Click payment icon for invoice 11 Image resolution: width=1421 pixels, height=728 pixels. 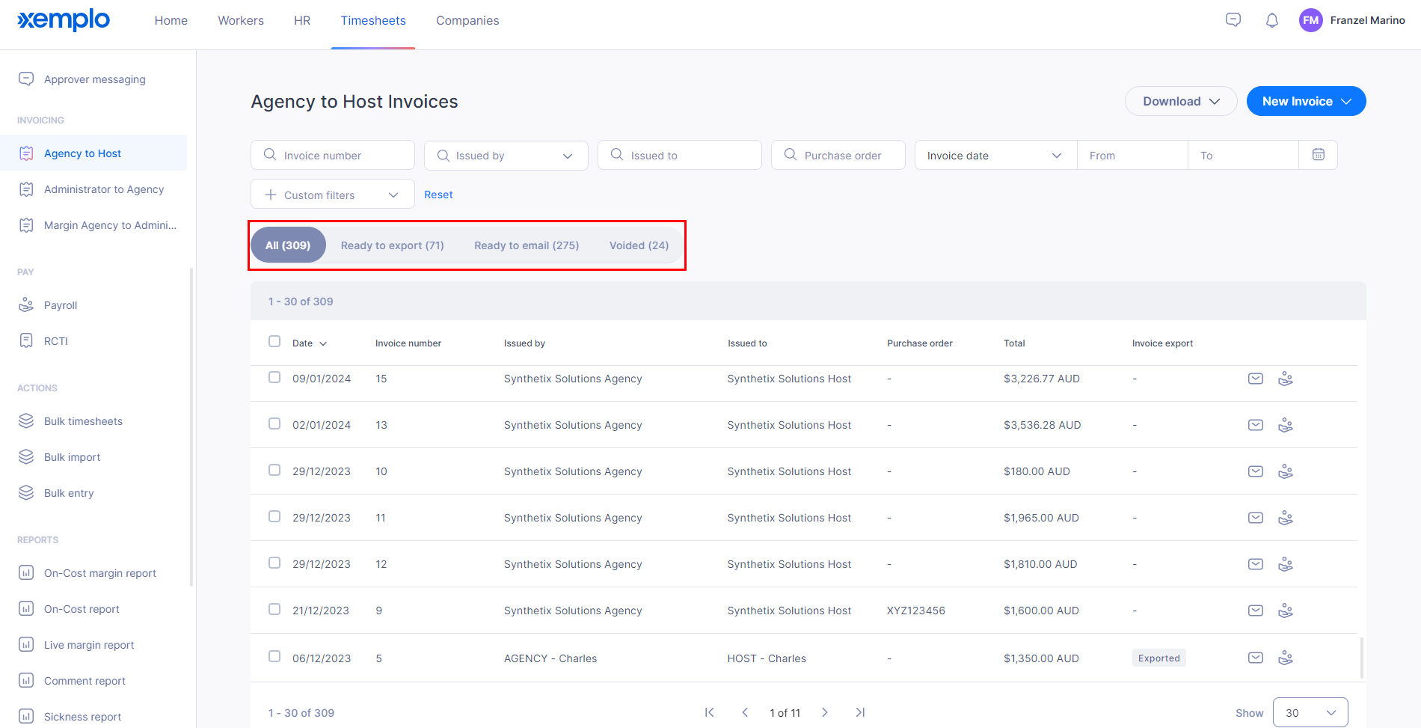pyautogui.click(x=1286, y=518)
